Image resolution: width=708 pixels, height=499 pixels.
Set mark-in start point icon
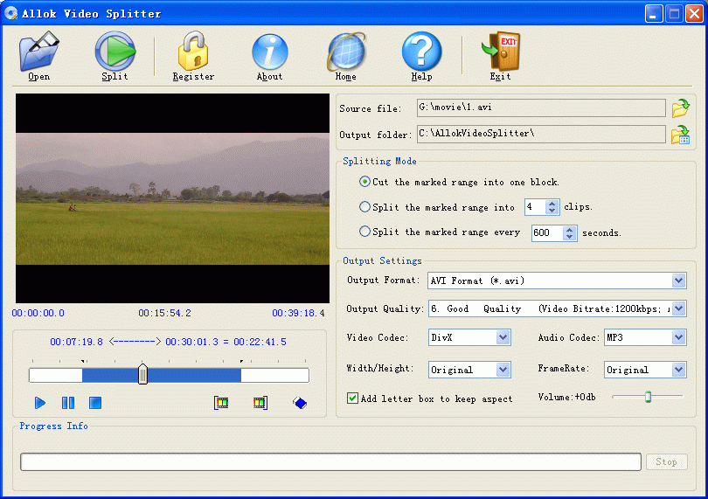[x=221, y=403]
